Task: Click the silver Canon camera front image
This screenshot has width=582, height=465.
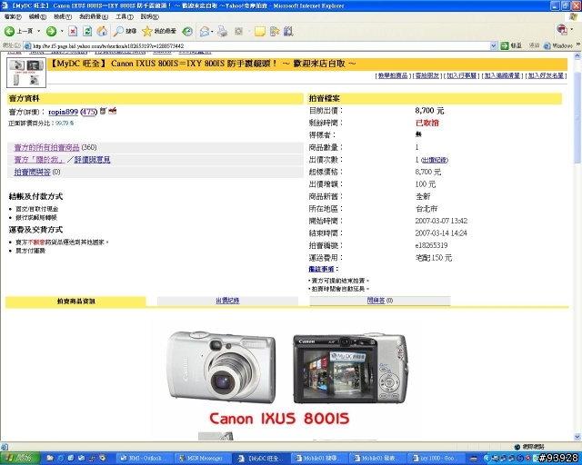Action: pyautogui.click(x=221, y=367)
